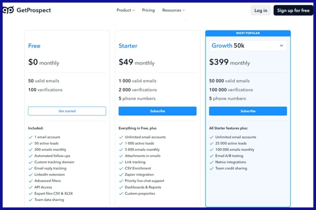Click checkmark beside Priority live-chat support
Image resolution: width=316 pixels, height=210 pixels.
coord(121,181)
